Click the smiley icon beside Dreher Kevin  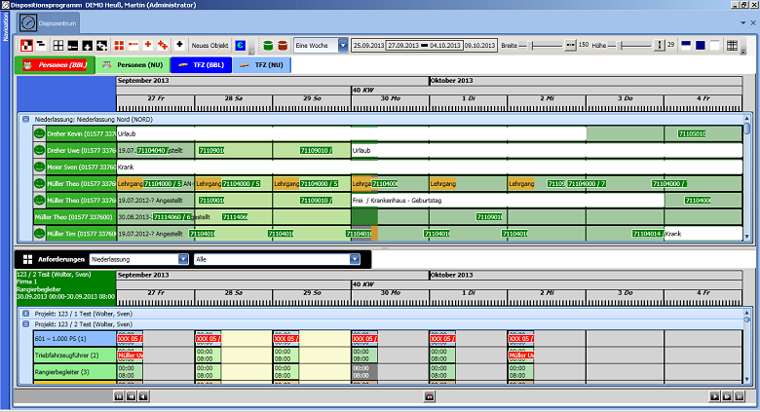[x=39, y=133]
